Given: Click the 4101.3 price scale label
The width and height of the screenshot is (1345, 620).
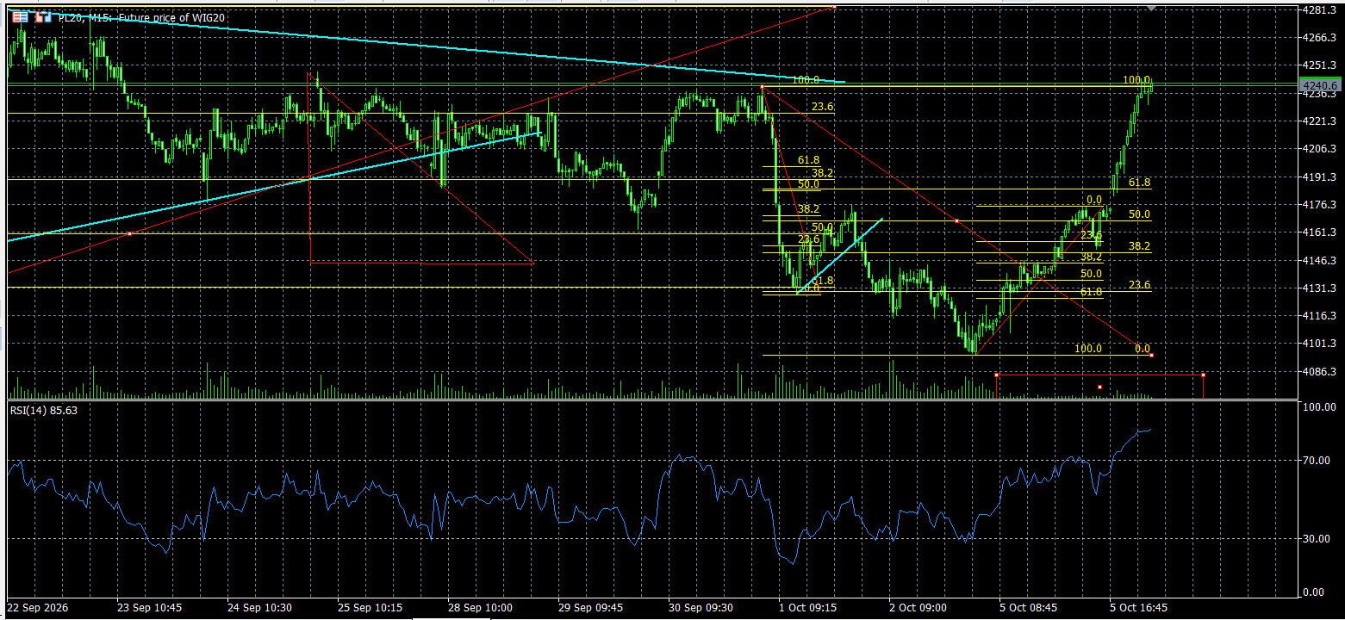Looking at the screenshot, I should coord(1321,344).
